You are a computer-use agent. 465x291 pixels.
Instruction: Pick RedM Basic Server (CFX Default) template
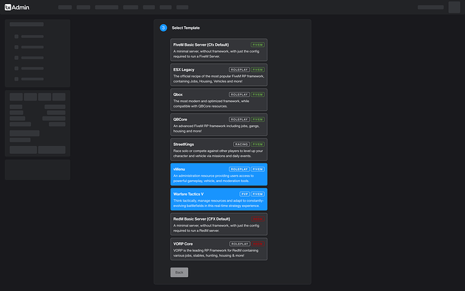click(219, 224)
